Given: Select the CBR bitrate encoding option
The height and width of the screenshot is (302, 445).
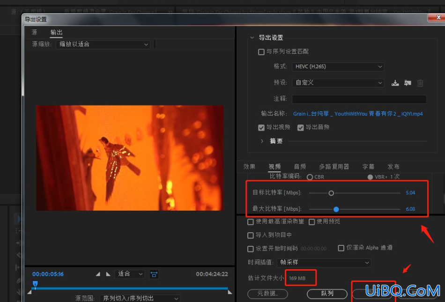Looking at the screenshot, I should [x=310, y=177].
